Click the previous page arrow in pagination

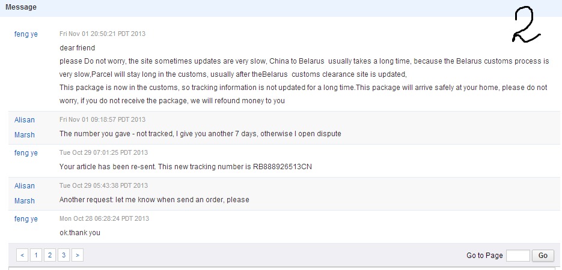pyautogui.click(x=22, y=256)
